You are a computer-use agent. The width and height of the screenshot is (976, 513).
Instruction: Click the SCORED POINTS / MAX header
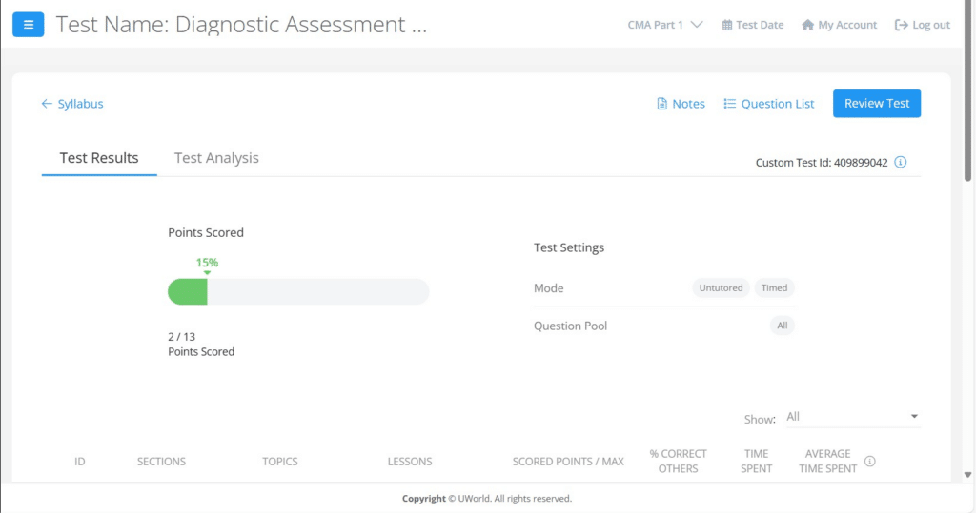(x=568, y=462)
